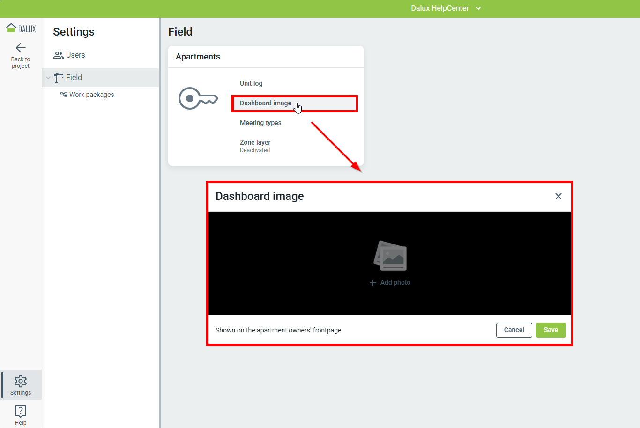This screenshot has width=640, height=428.
Task: Select Work packages in the sidebar
Action: click(92, 95)
